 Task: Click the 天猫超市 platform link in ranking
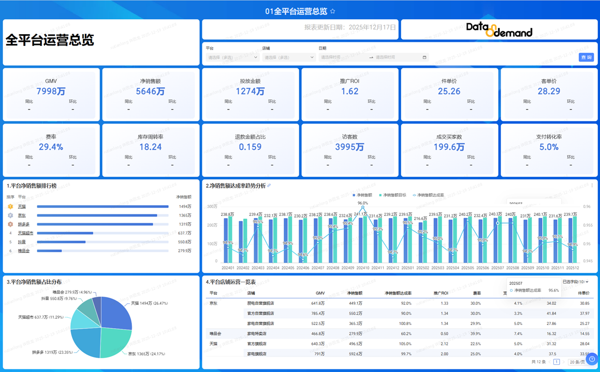[x=25, y=233]
